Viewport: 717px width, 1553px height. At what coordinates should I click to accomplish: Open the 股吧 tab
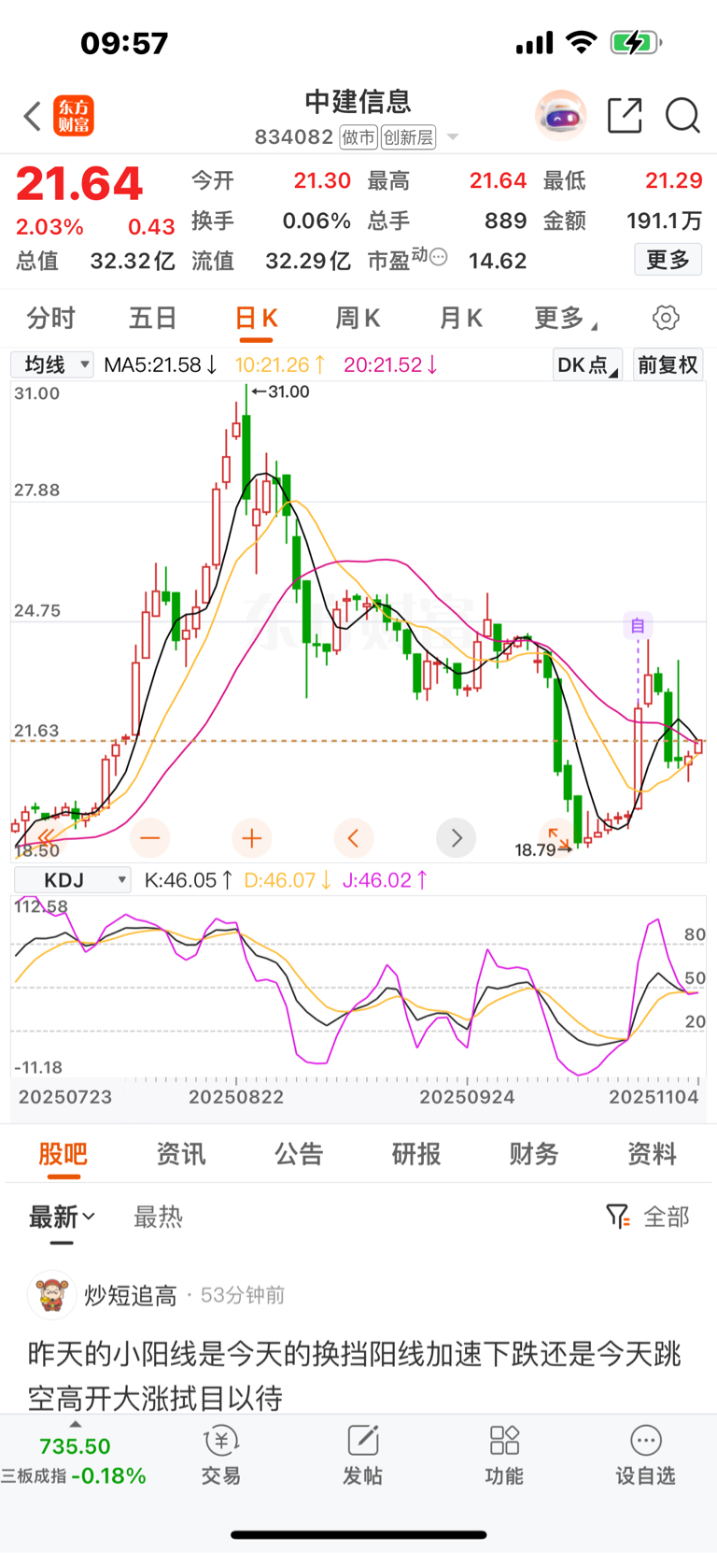(x=63, y=1154)
